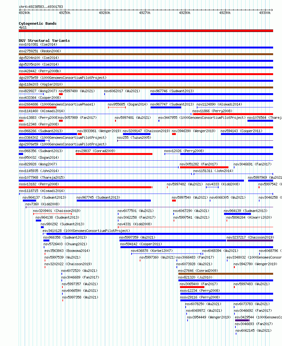The width and height of the screenshot is (282, 346).
Task: Click nsv3933961 (Wenger2019) label
Action: pyautogui.click(x=99, y=131)
